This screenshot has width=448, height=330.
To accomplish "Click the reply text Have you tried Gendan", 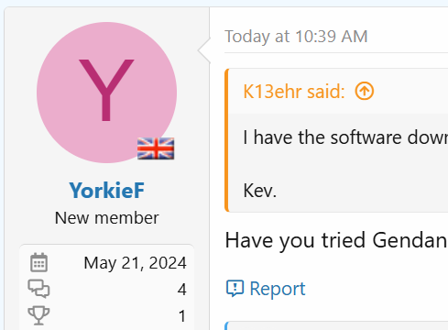I will 336,240.
